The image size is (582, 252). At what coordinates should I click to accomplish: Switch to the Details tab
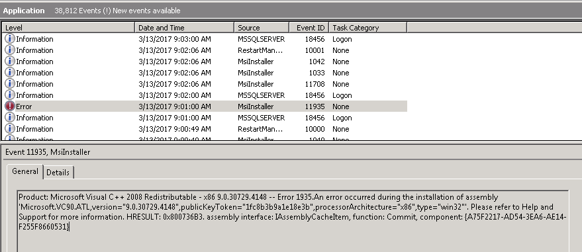[x=58, y=173]
